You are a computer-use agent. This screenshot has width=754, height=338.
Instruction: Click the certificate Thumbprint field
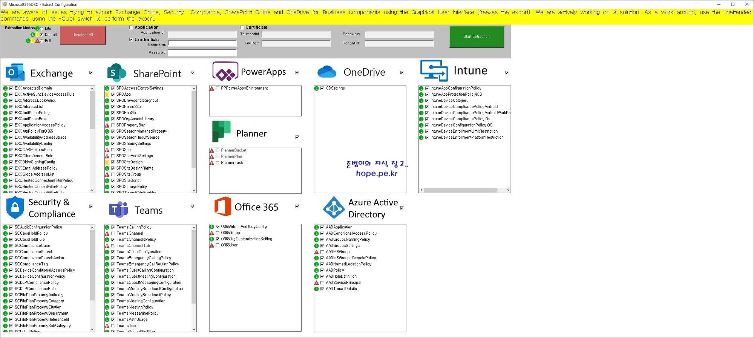click(296, 34)
